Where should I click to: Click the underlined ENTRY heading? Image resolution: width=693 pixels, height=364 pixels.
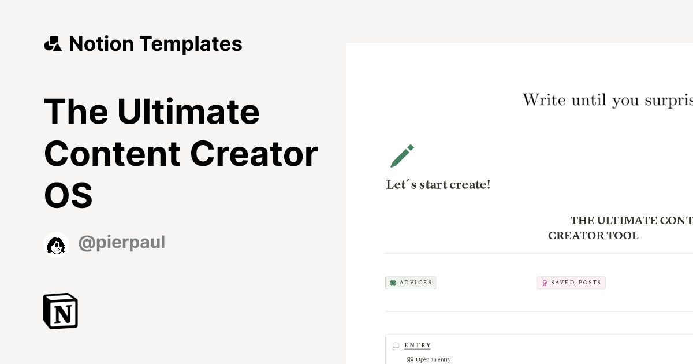pyautogui.click(x=417, y=345)
